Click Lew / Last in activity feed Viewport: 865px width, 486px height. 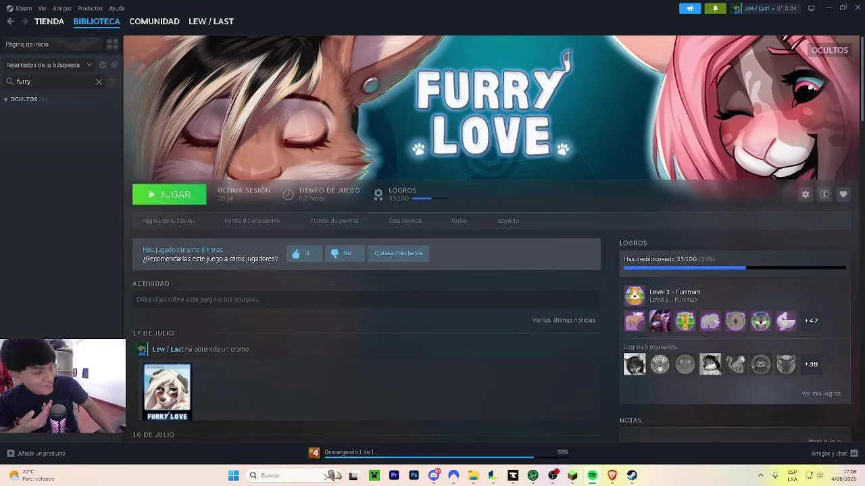click(x=168, y=349)
